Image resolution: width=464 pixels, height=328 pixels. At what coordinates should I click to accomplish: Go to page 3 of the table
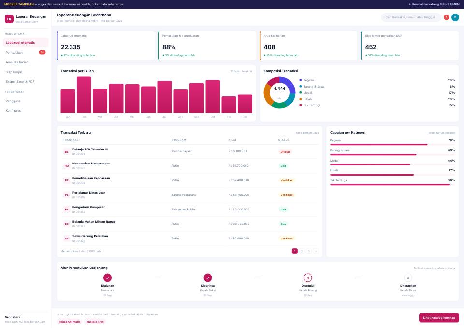(309, 251)
